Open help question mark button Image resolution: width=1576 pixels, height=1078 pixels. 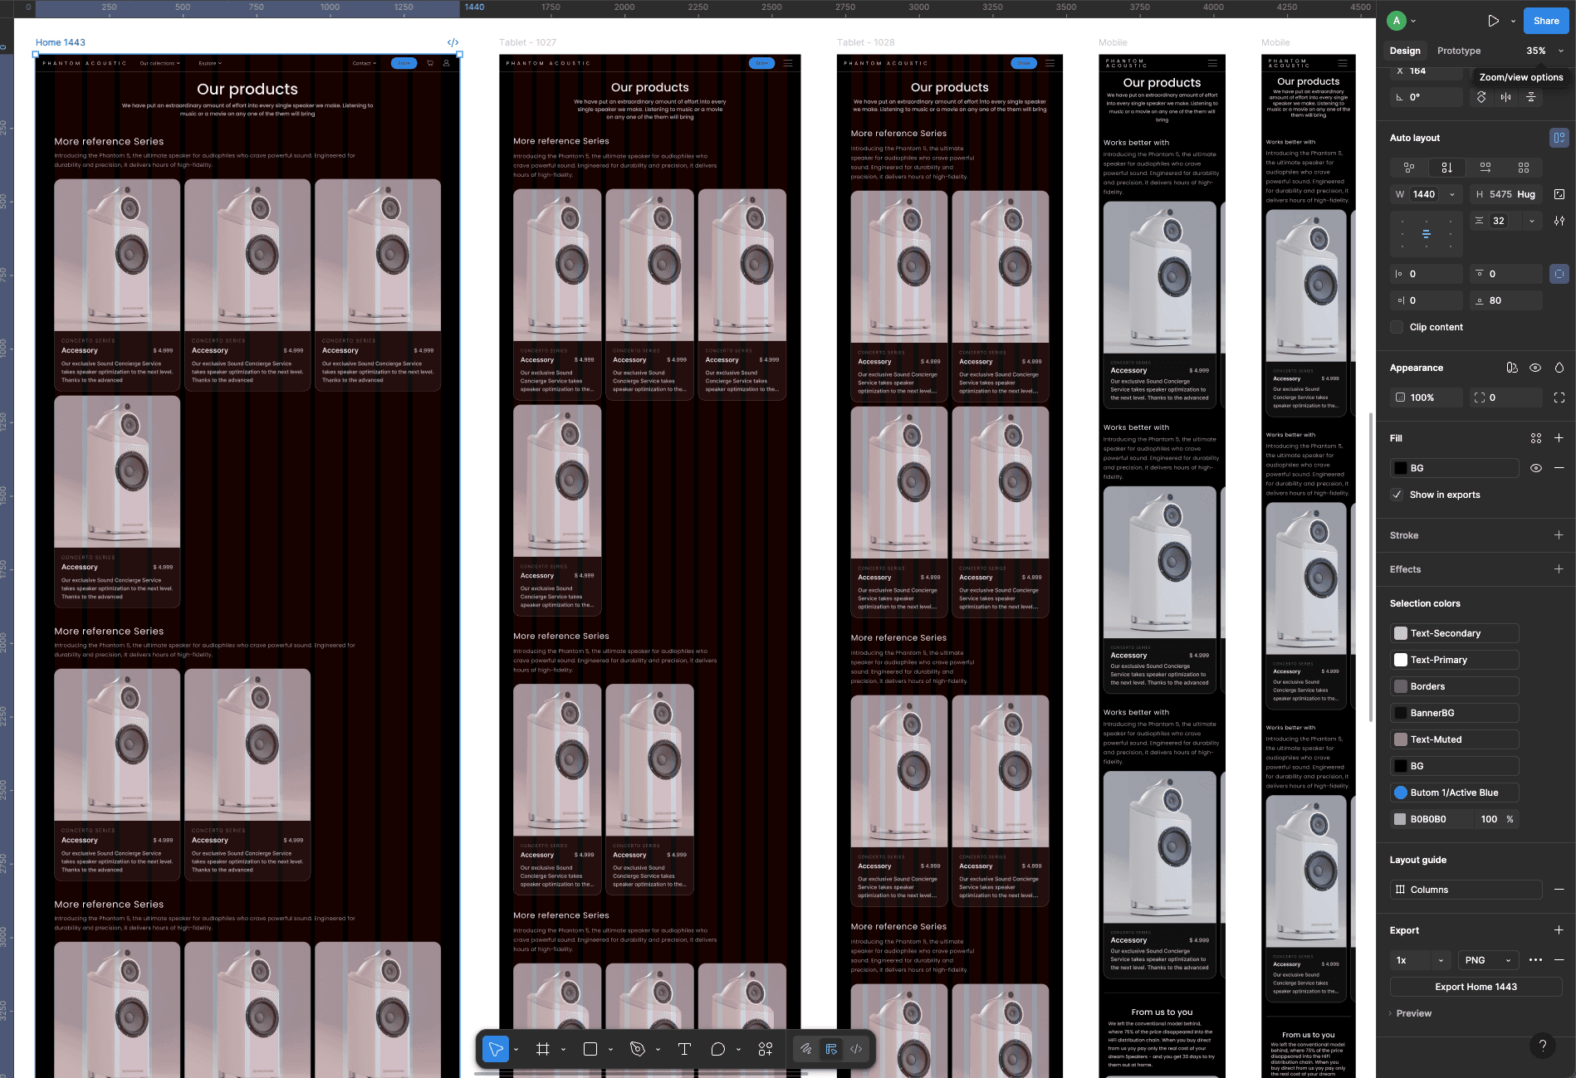click(x=1543, y=1046)
